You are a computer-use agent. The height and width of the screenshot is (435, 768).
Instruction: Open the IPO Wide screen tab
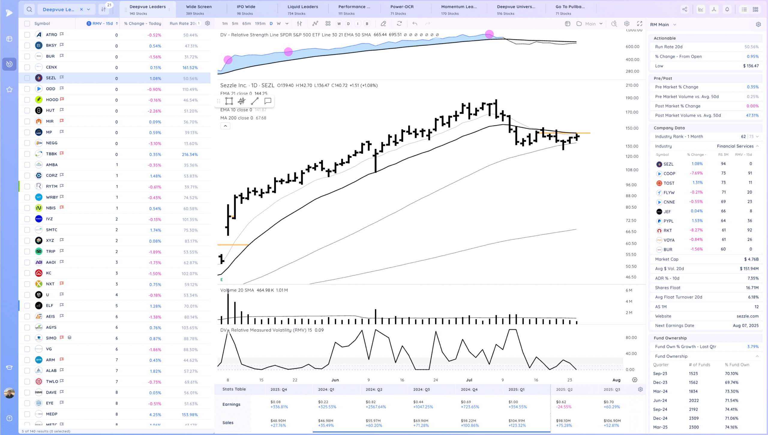(246, 9)
